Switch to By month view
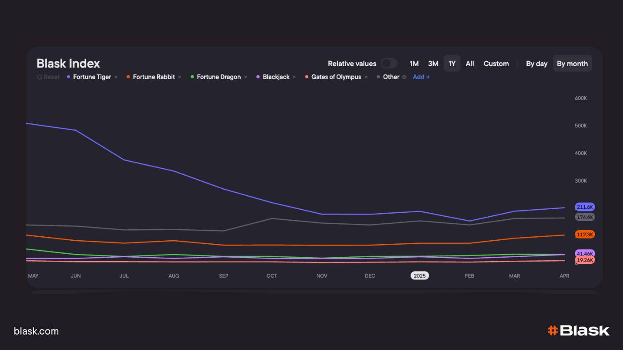The width and height of the screenshot is (623, 350). [572, 64]
